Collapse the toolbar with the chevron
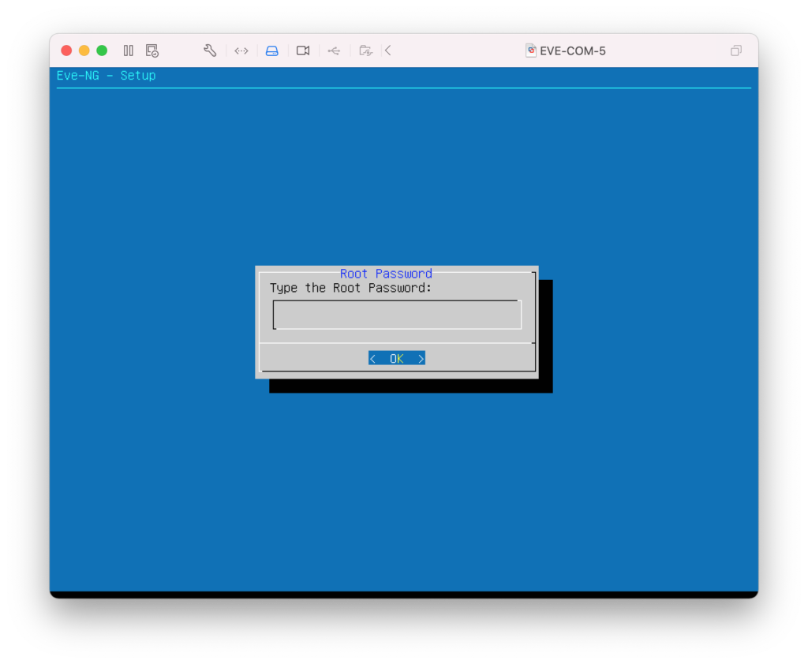This screenshot has width=808, height=664. pos(388,50)
